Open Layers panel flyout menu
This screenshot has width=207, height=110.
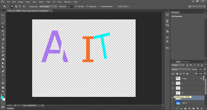point(205,62)
